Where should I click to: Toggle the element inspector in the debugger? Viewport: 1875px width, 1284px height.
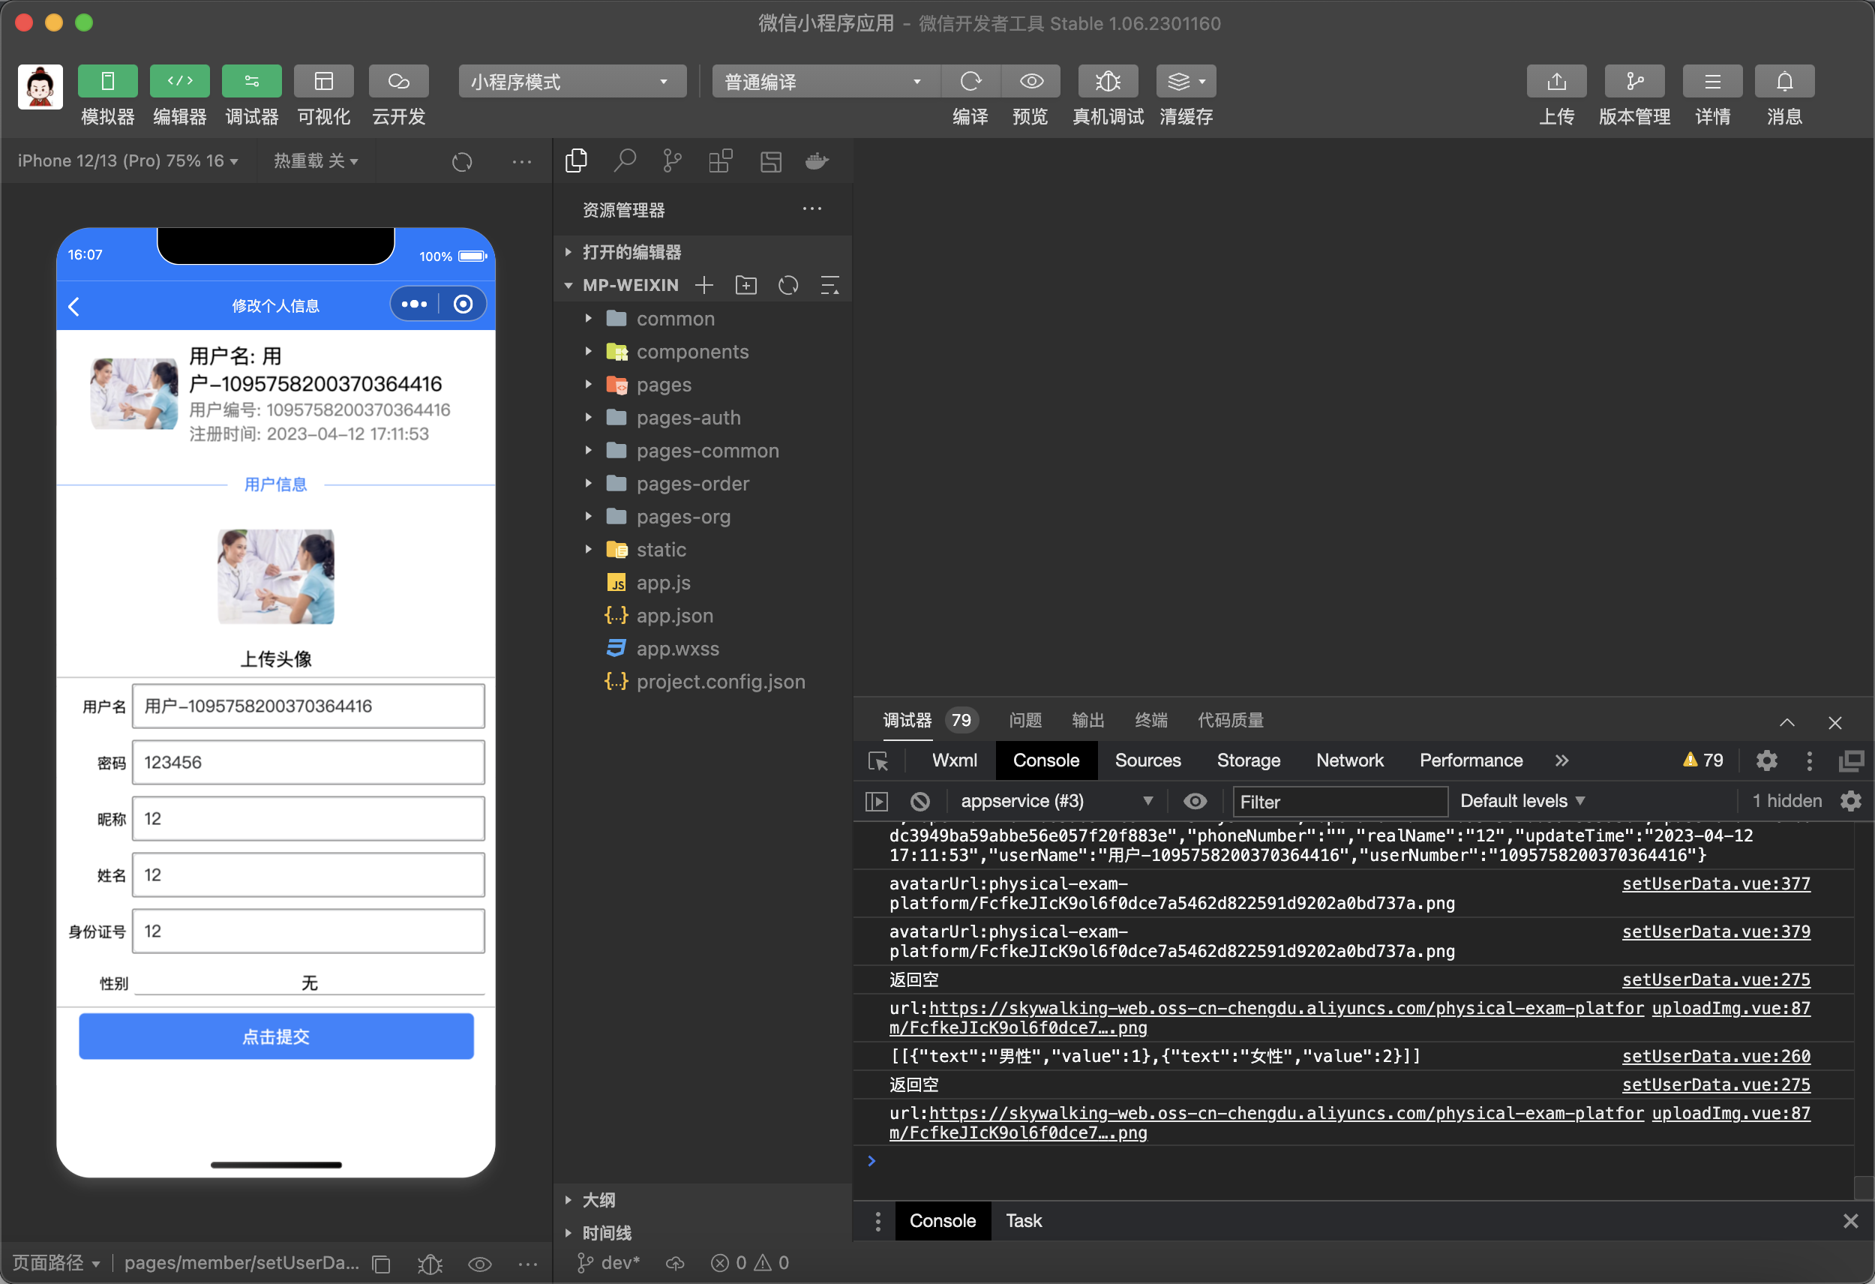(x=878, y=760)
